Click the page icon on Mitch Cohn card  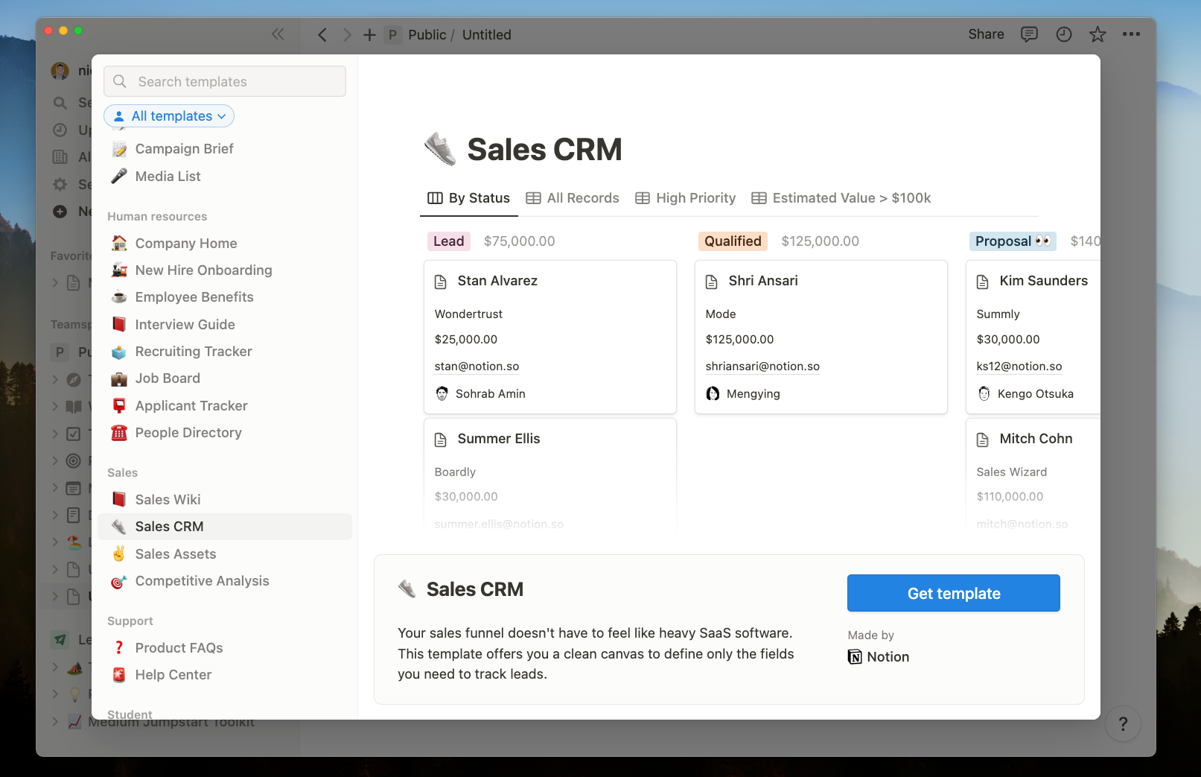click(x=983, y=440)
